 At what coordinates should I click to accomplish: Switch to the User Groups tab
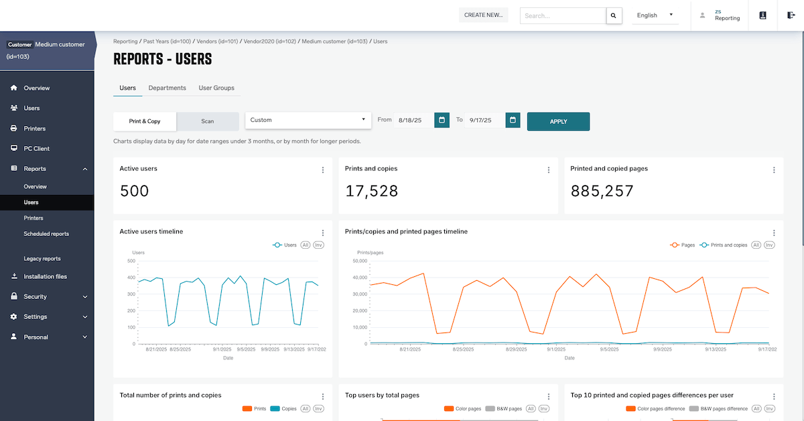point(216,88)
